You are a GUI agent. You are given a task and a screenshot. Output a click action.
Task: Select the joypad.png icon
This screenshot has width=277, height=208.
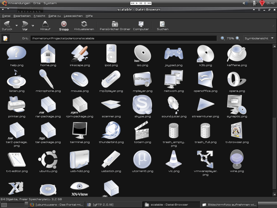174,53
